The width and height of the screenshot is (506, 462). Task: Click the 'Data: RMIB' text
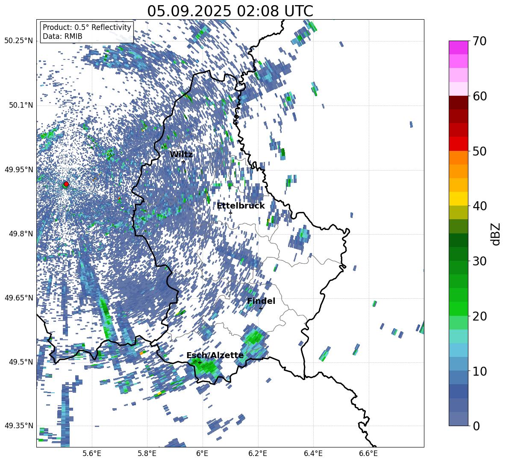(x=62, y=36)
